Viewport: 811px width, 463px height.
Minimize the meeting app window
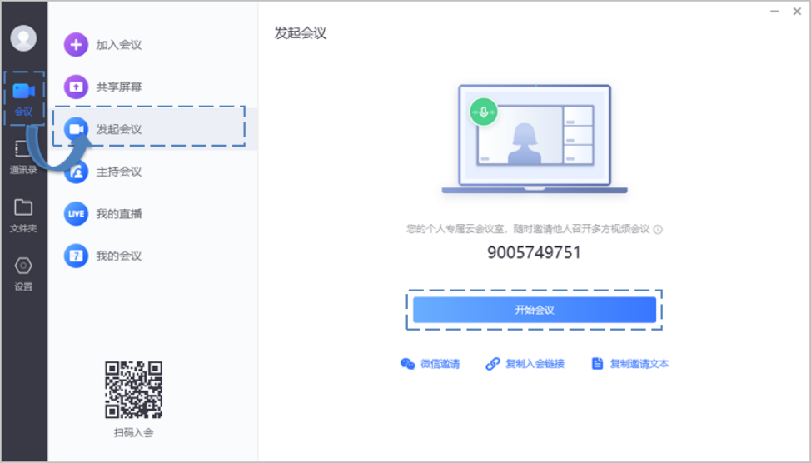click(x=774, y=12)
